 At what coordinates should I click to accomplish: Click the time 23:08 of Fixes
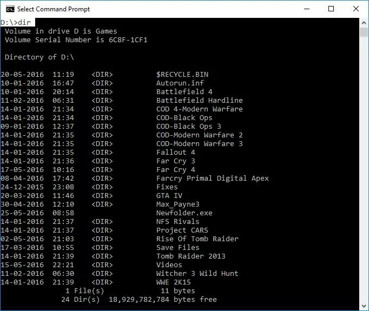[x=63, y=187]
